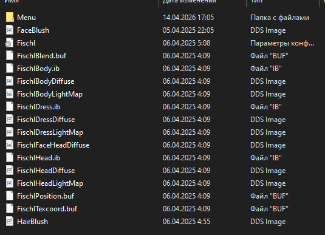Select the HairBlush DDS image icon
The height and width of the screenshot is (235, 325).
click(x=10, y=222)
